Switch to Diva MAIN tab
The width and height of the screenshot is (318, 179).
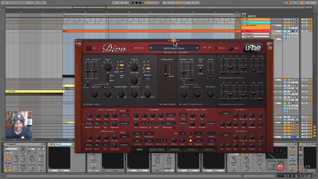[140, 150]
